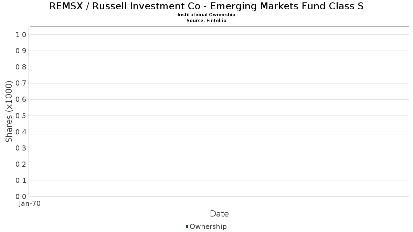Click the Shares (x1000) y-axis title

tap(9, 111)
